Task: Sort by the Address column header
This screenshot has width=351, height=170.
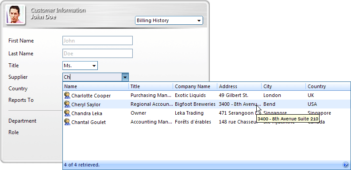Action: click(239, 86)
